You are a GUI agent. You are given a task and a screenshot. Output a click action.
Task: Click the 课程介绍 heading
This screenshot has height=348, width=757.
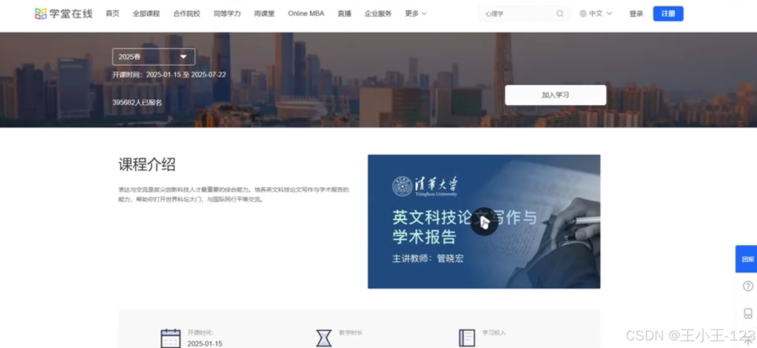click(147, 165)
